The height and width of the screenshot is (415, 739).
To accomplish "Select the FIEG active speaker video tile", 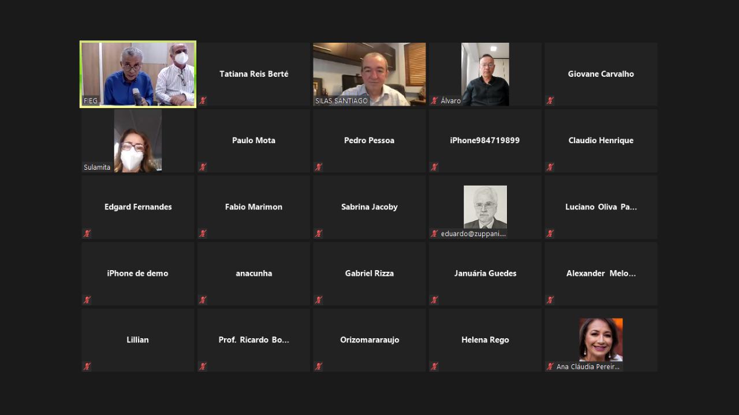I will [x=138, y=74].
